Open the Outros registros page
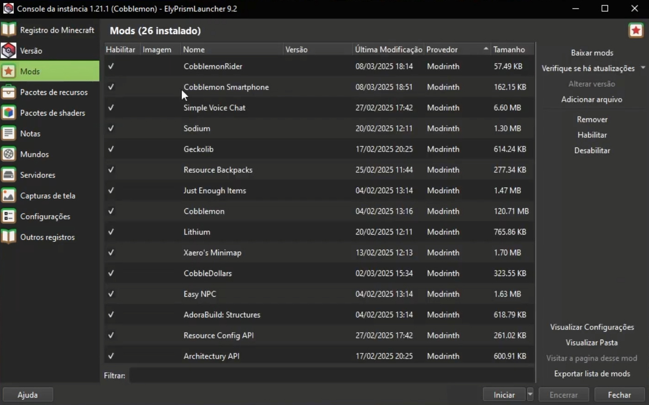 tap(50, 237)
